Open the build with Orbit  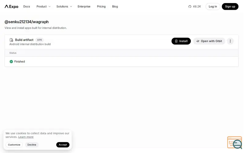209,41
